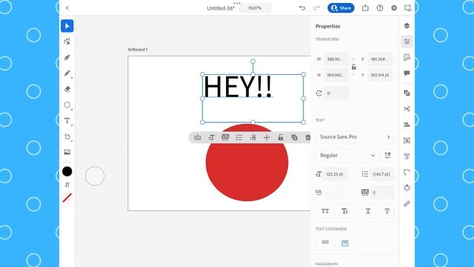This screenshot has width=474, height=267.
Task: Open the Comments panel icon
Action: 407,73
